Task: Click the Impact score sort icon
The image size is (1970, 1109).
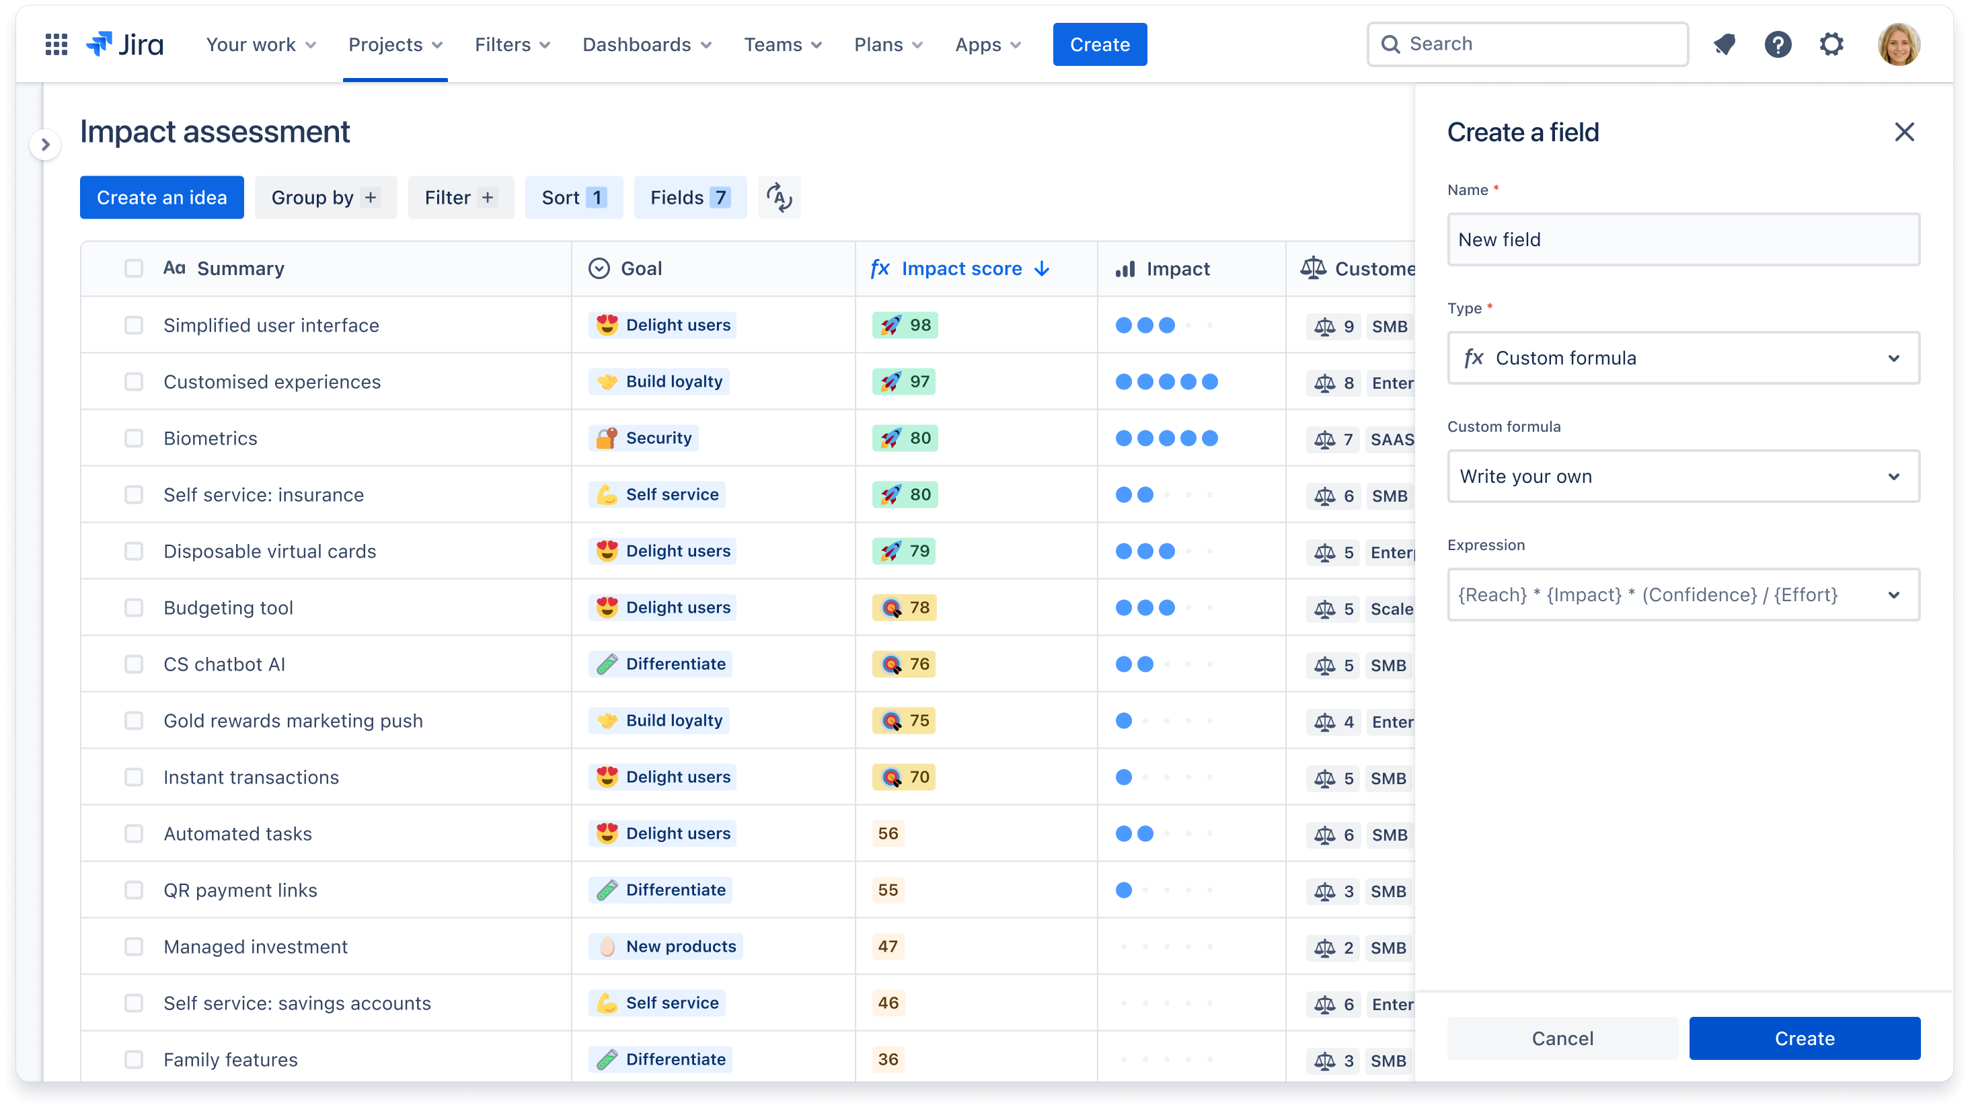Action: [1042, 268]
